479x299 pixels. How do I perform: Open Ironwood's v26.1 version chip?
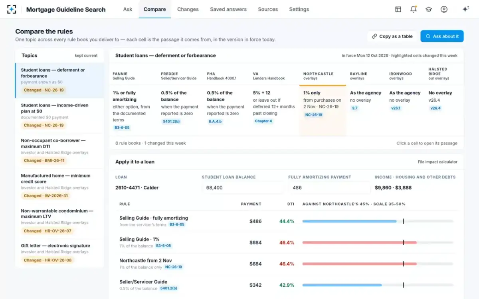396,108
